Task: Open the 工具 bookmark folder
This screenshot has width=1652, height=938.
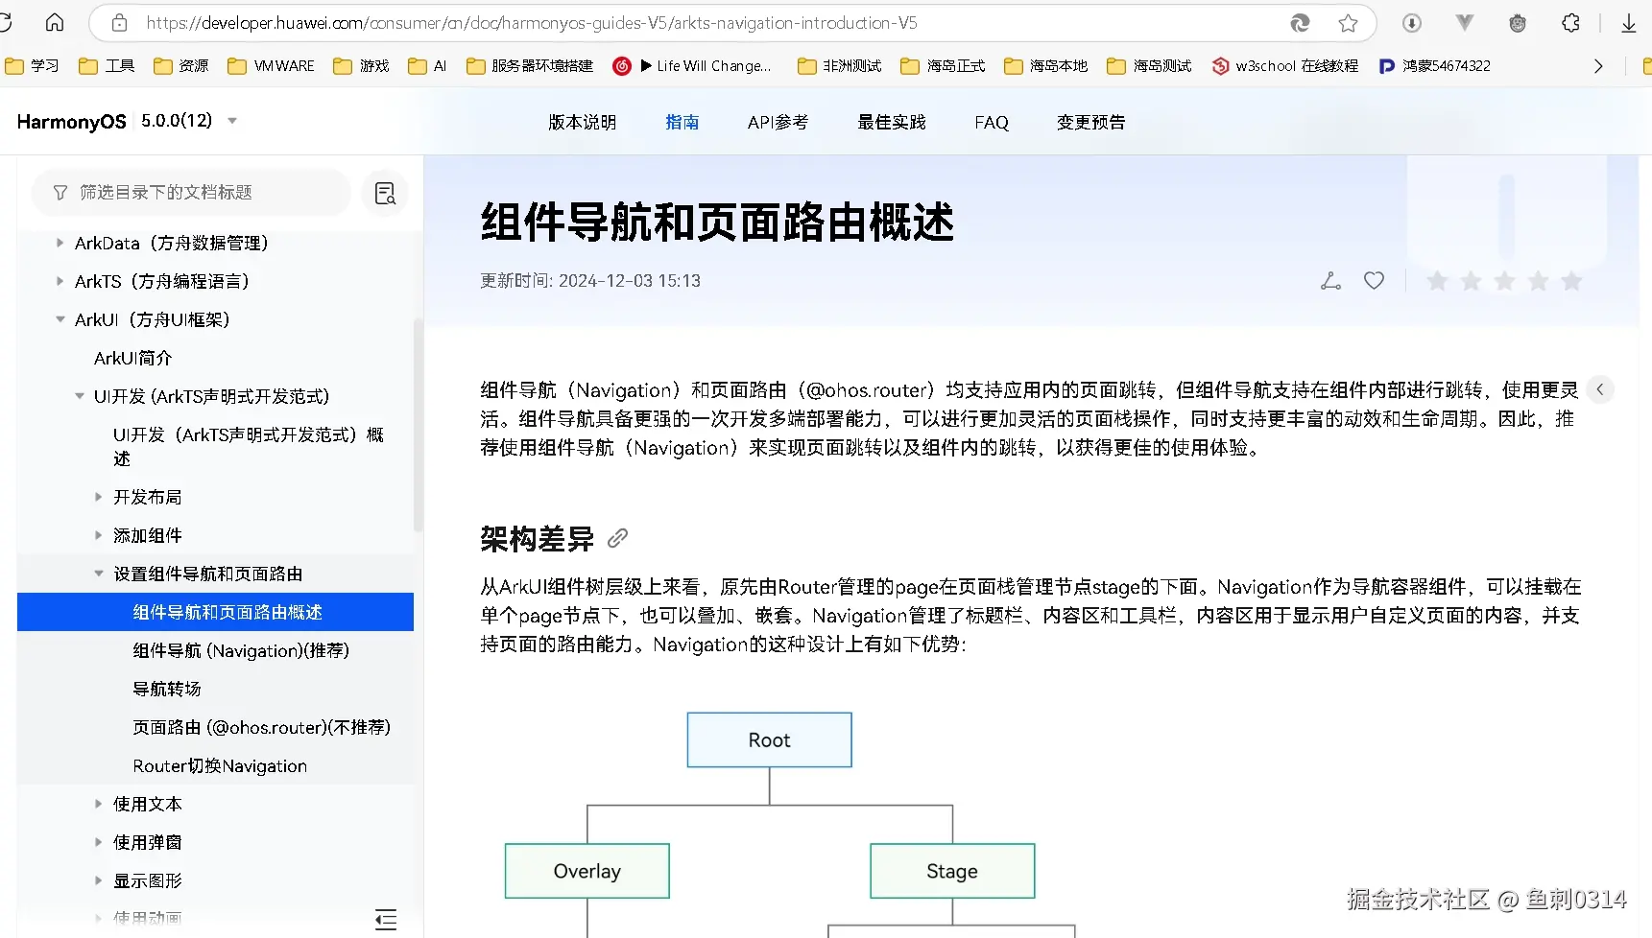Action: pos(106,65)
